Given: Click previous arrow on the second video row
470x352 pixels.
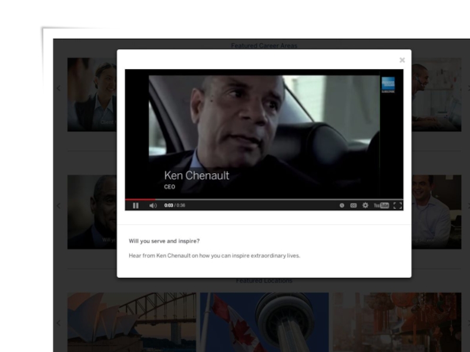Looking at the screenshot, I should (x=58, y=206).
